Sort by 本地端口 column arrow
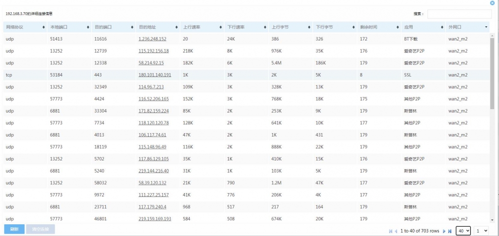The image size is (499, 236). (x=88, y=27)
